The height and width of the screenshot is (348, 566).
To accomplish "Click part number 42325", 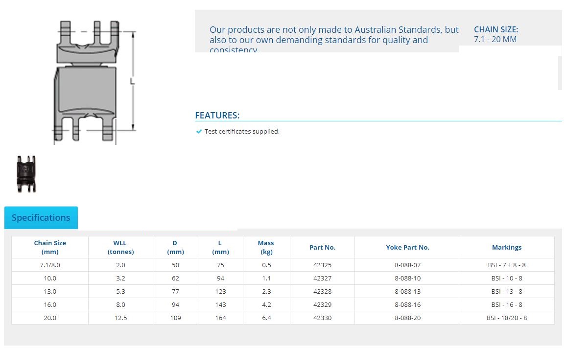I will 322,265.
